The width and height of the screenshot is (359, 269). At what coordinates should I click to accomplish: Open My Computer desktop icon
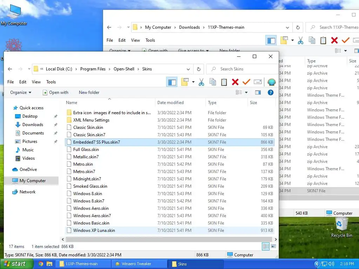[14, 14]
